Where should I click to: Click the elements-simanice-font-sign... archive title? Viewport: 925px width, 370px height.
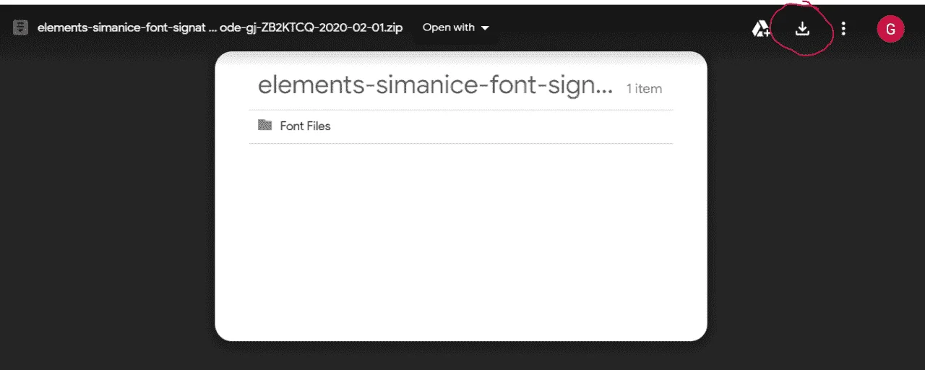[x=435, y=85]
